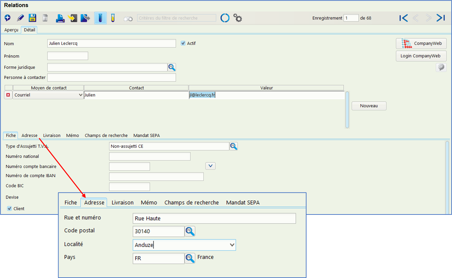Toggle the blue test tube filter icon

point(100,18)
